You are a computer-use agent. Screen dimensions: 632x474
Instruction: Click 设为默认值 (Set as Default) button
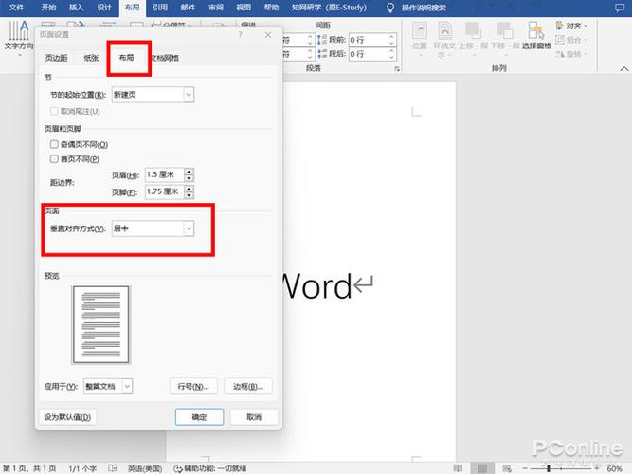click(x=67, y=417)
